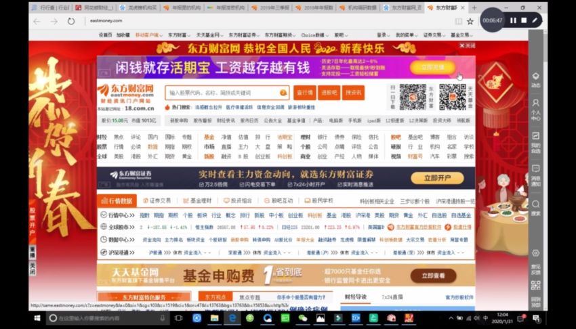Add the page to favorites with the star

[470, 21]
